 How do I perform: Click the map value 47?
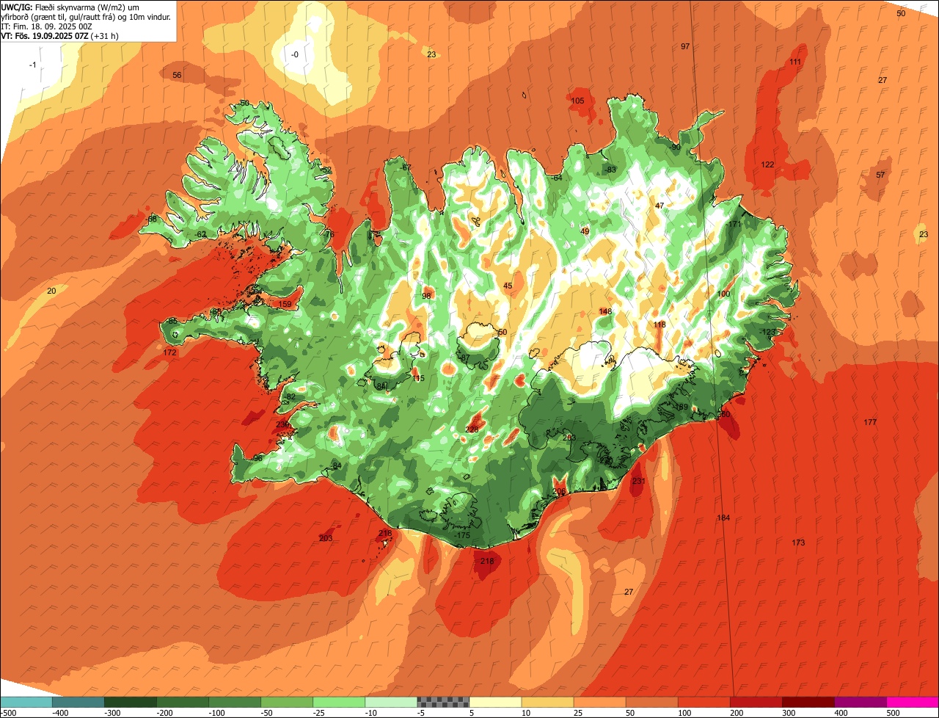[660, 206]
